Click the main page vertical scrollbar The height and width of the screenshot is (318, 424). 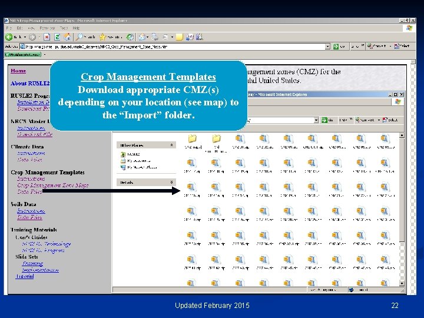[413, 177]
